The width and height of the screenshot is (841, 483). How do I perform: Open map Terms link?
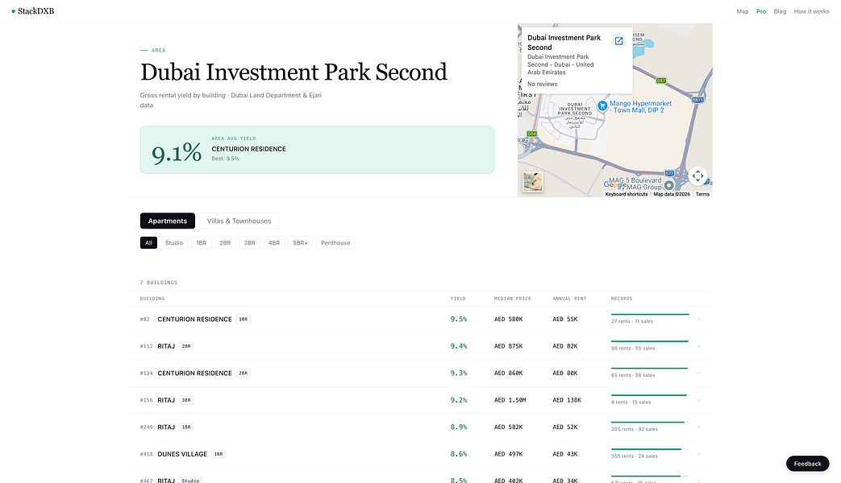click(x=702, y=194)
